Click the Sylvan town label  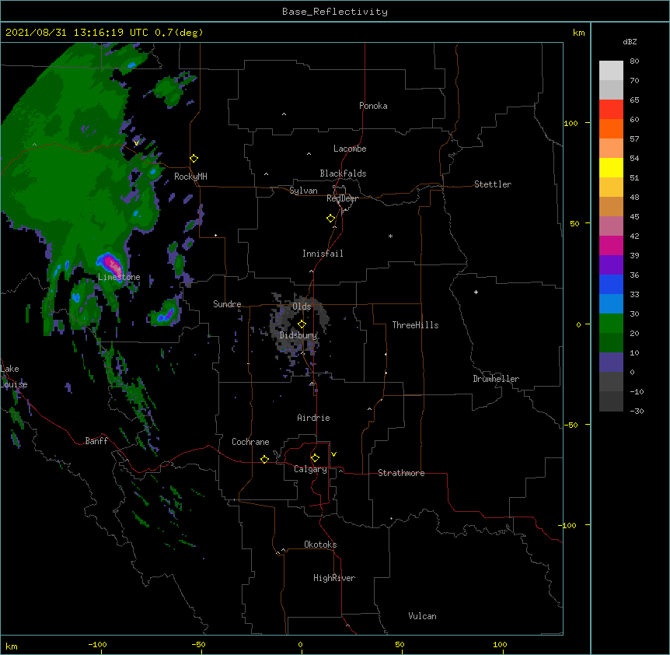303,191
